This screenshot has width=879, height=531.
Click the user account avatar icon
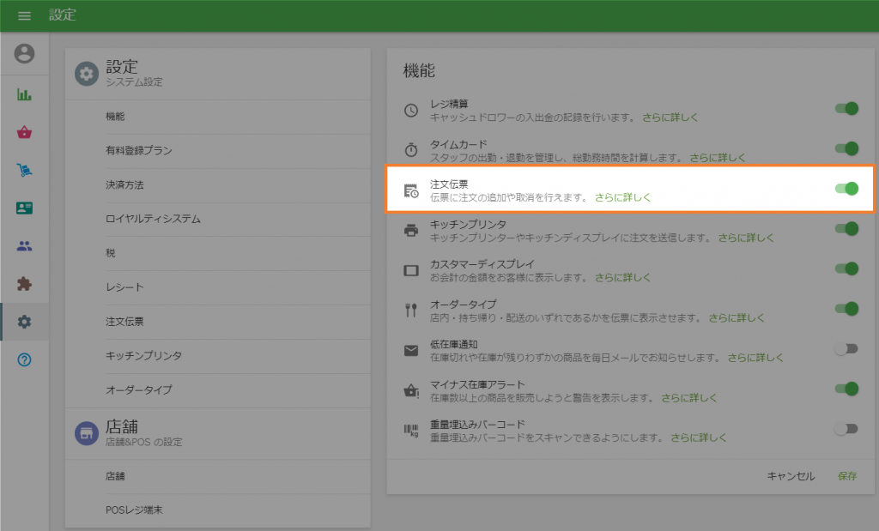25,54
